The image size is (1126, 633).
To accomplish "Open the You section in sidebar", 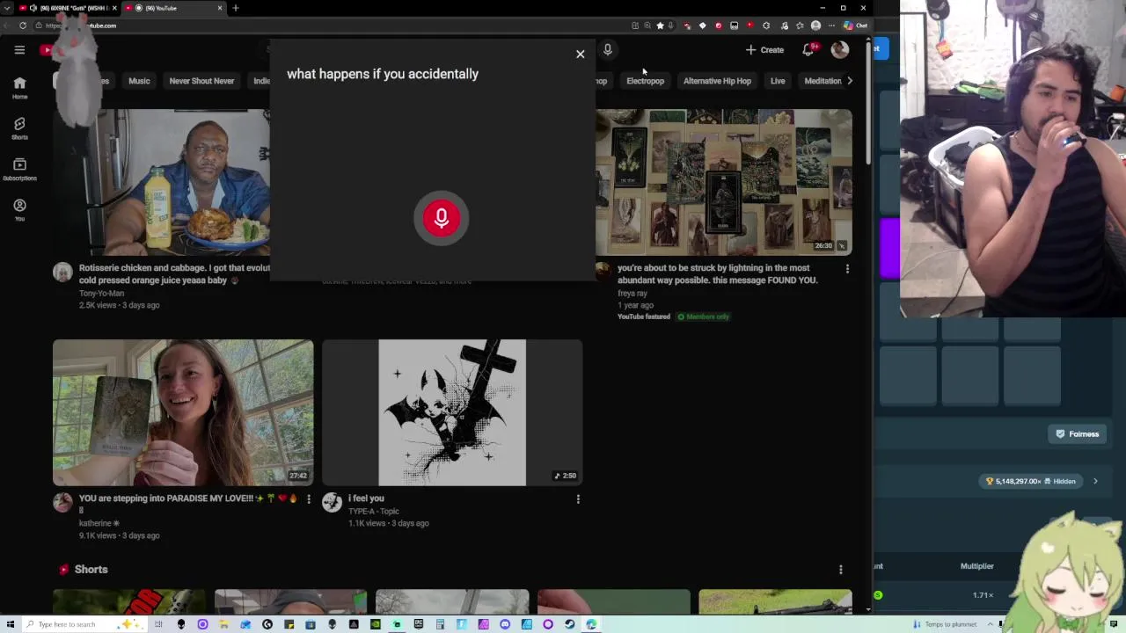I will [19, 210].
